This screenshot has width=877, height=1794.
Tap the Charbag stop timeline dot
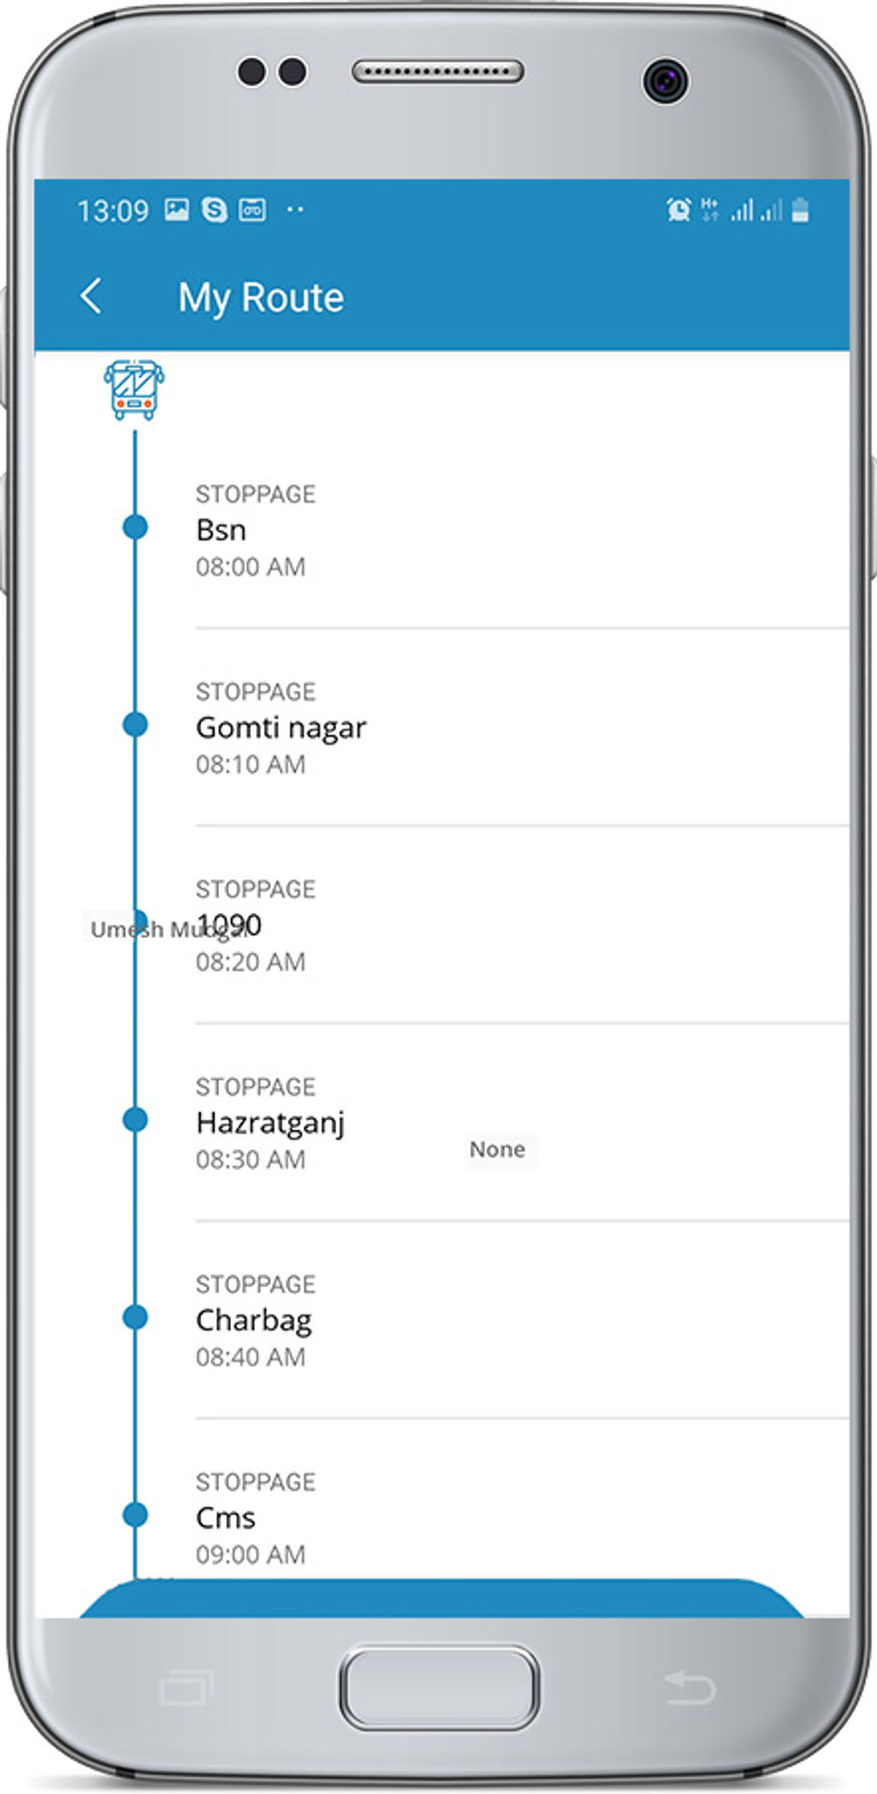click(135, 1317)
